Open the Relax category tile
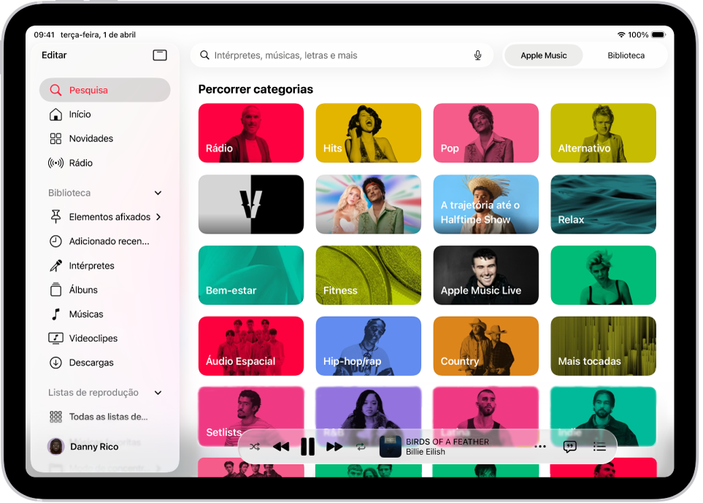The image size is (703, 503). click(604, 204)
